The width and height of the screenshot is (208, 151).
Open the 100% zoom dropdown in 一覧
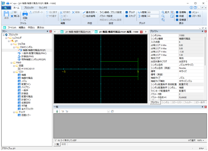pyautogui.click(x=203, y=140)
